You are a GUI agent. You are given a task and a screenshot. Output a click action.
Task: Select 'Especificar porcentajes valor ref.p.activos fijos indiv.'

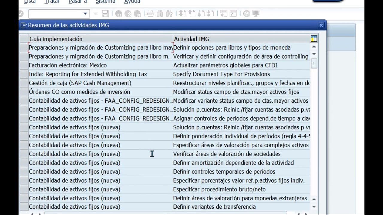point(241,180)
